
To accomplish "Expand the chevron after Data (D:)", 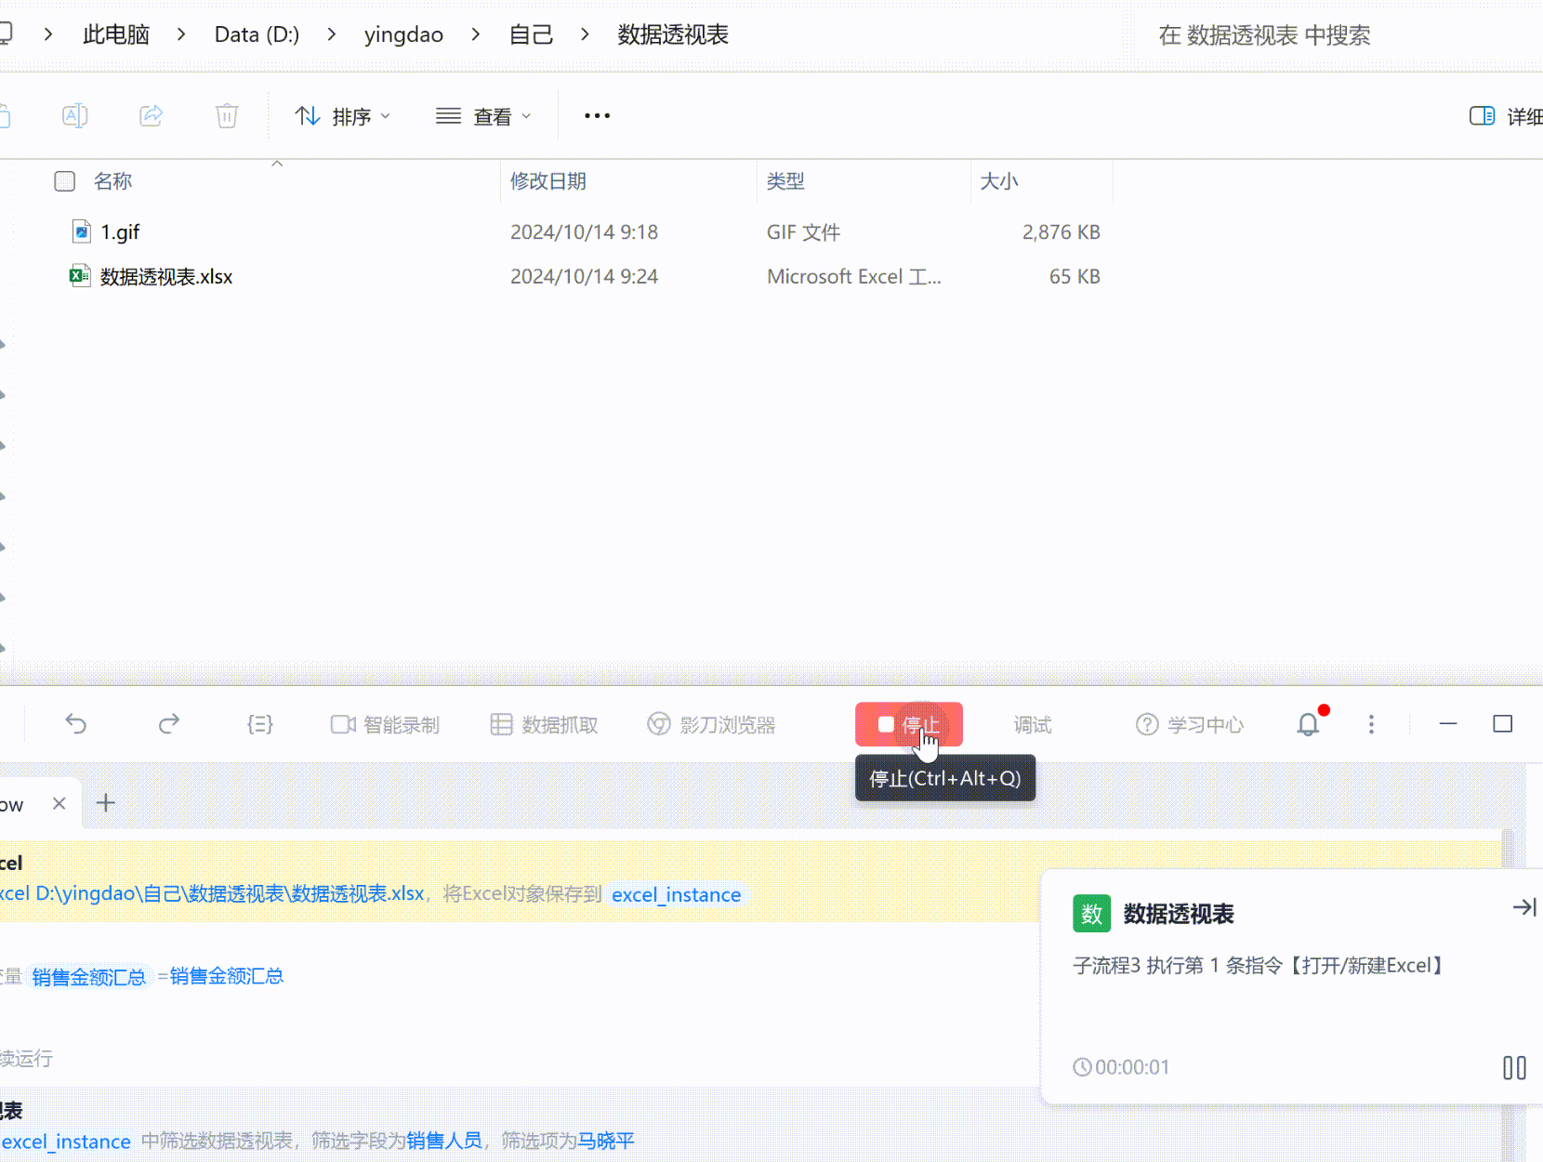I will pos(331,34).
